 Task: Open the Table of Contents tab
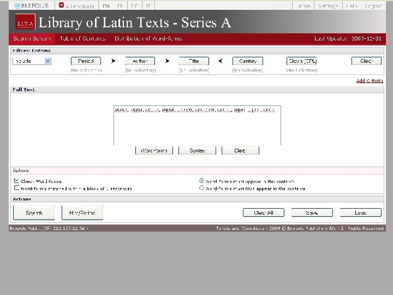82,38
